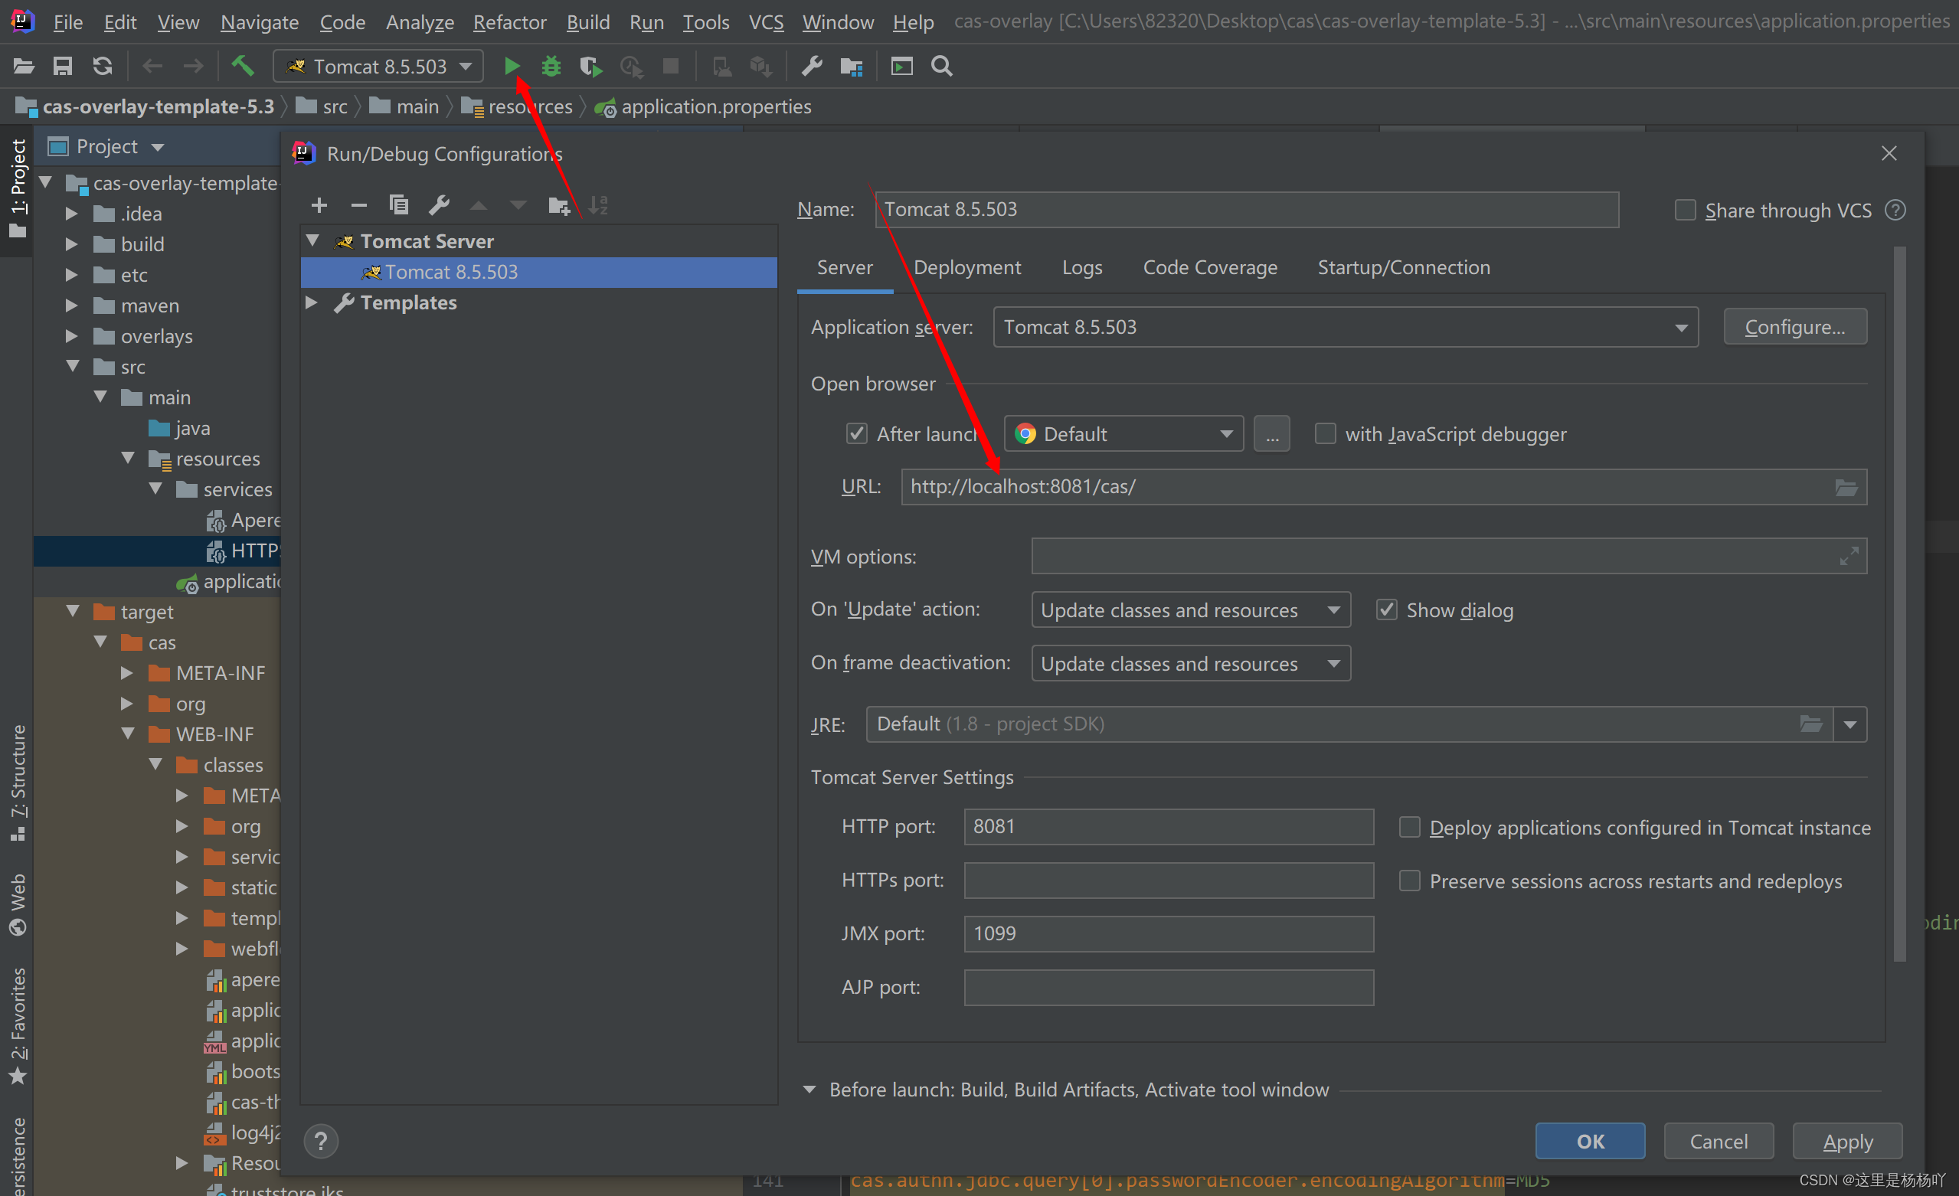Viewport: 1959px width, 1196px height.
Task: Copy configuration using the duplicate icon
Action: click(398, 206)
